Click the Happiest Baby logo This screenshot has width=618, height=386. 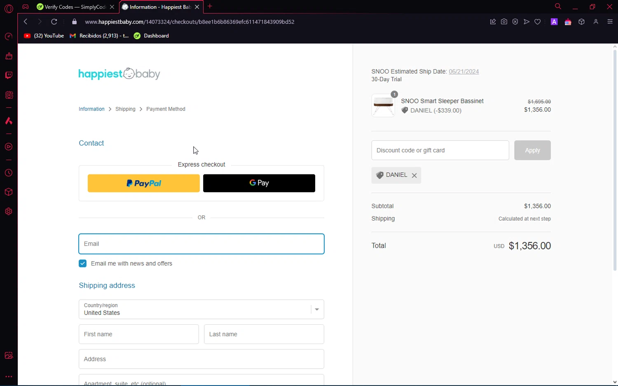119,74
